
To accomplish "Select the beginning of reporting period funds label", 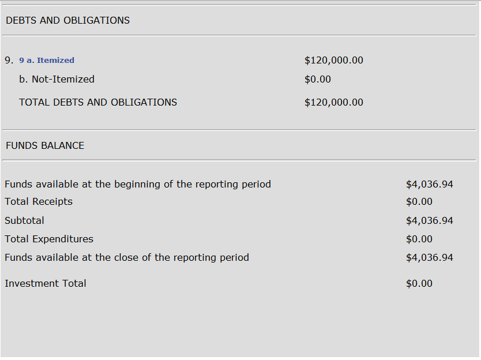I will coord(138,184).
